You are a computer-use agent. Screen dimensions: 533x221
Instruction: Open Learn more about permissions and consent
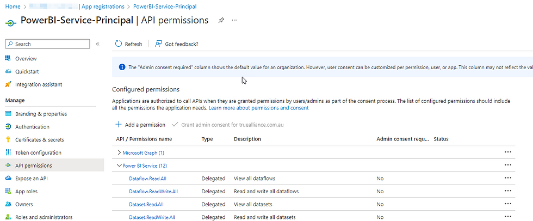tap(259, 108)
